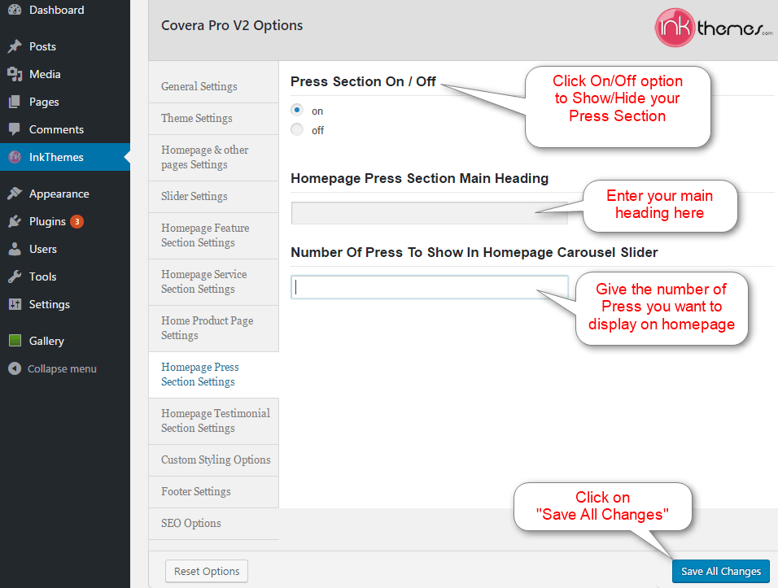Click the Pages icon in sidebar

(15, 102)
